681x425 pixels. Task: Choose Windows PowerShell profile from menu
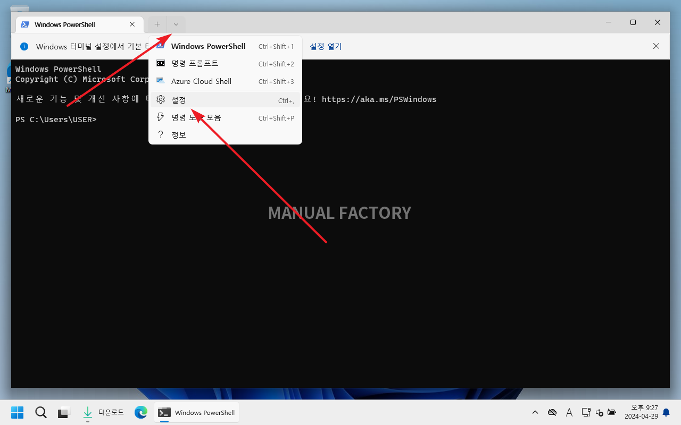(x=225, y=46)
